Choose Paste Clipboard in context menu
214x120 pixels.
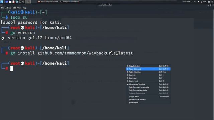tap(148, 69)
